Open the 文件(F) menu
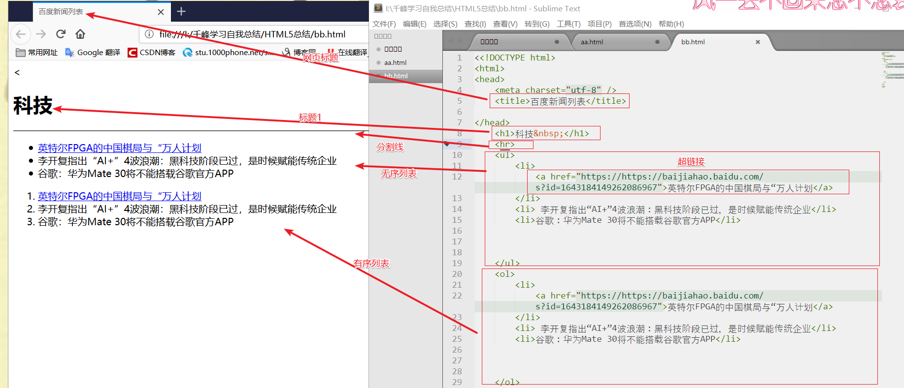Image resolution: width=904 pixels, height=388 pixels. pos(384,24)
